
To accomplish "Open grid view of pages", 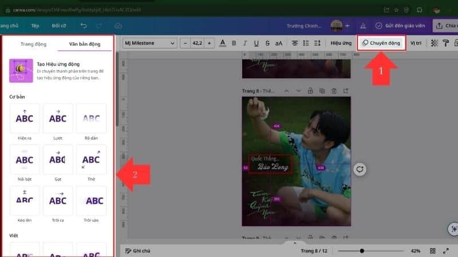I will (x=433, y=251).
